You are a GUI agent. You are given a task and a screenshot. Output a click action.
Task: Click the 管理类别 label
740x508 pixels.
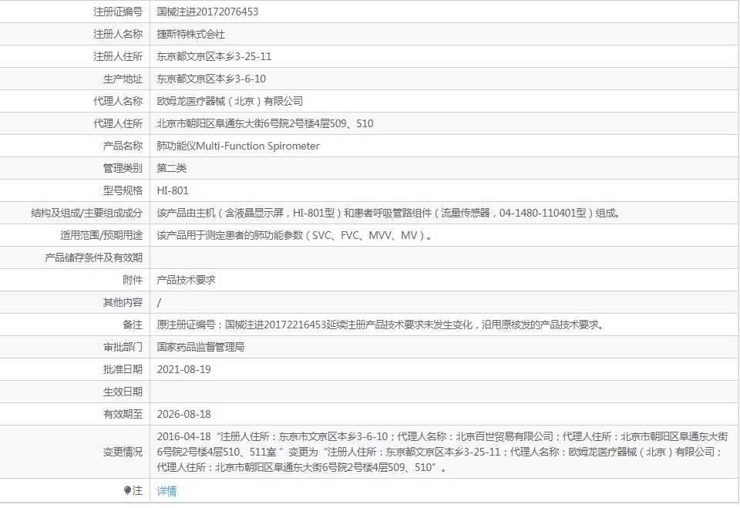click(x=123, y=168)
